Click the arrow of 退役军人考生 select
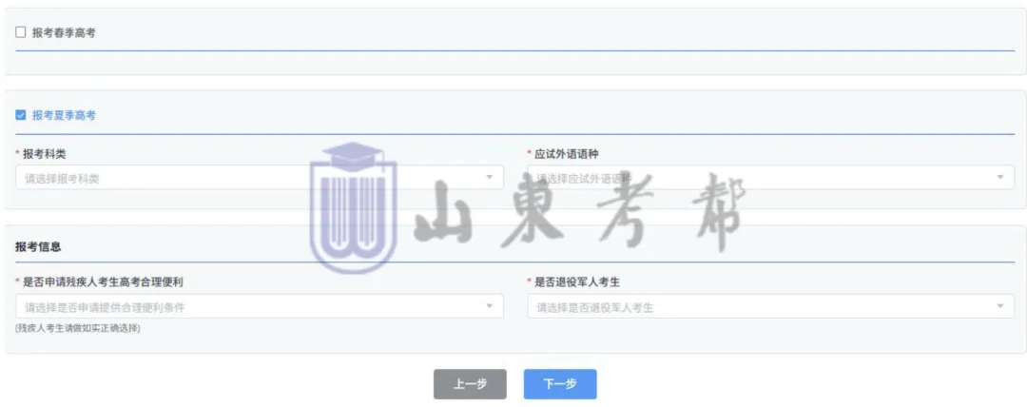The image size is (1027, 407). point(1000,307)
